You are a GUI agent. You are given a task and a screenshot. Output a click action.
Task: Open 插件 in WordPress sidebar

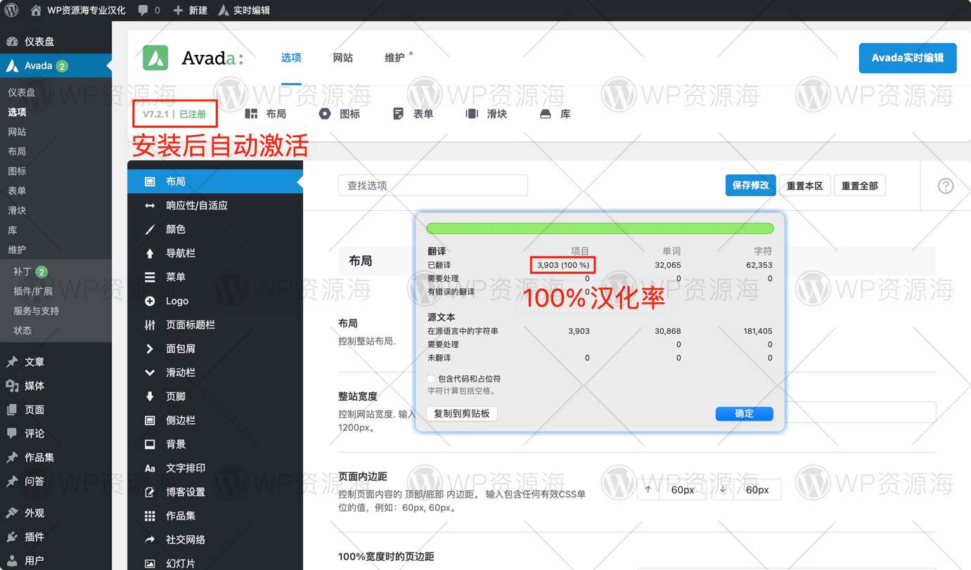pos(56,537)
